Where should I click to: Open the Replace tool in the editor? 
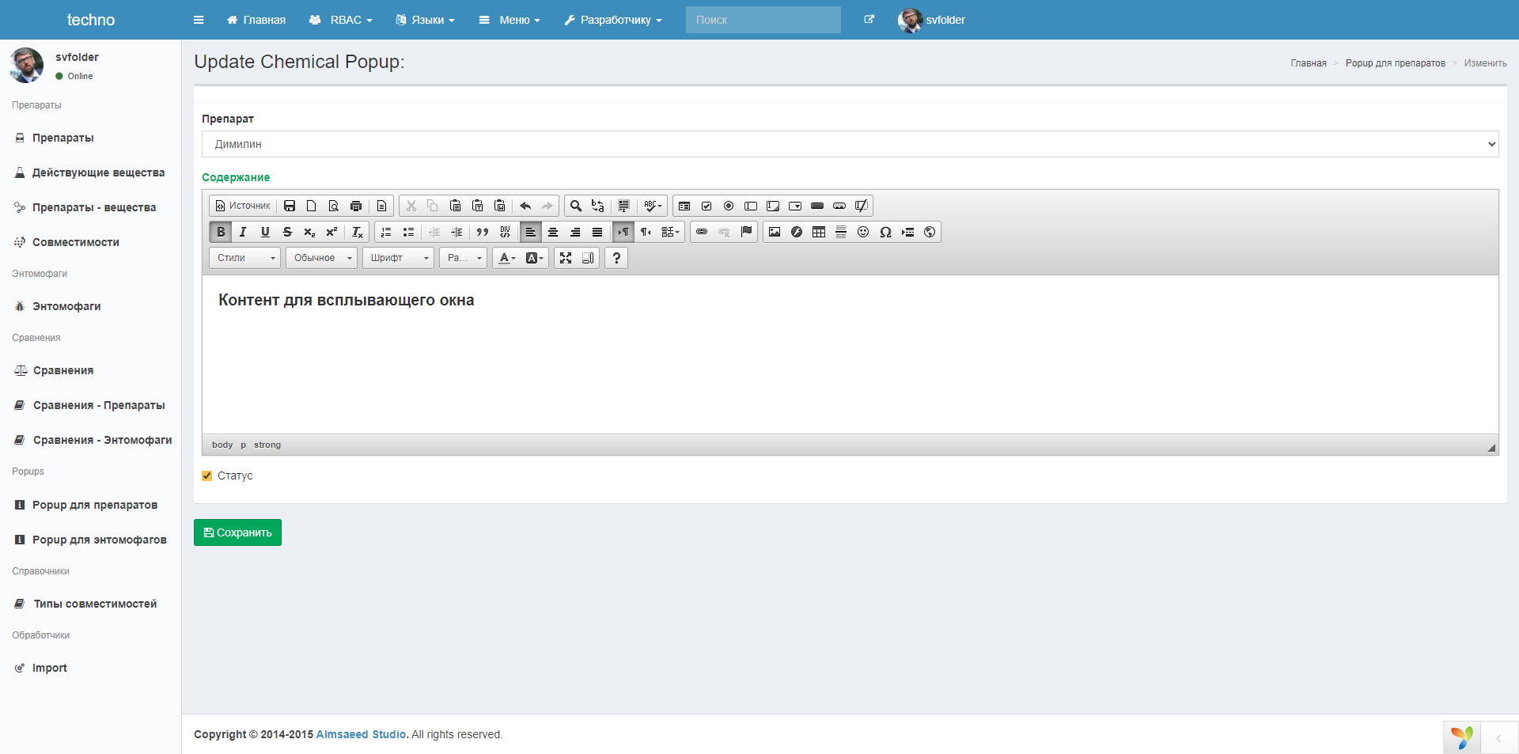click(x=598, y=206)
